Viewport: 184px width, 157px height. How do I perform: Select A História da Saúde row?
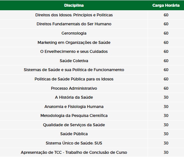[92, 97]
